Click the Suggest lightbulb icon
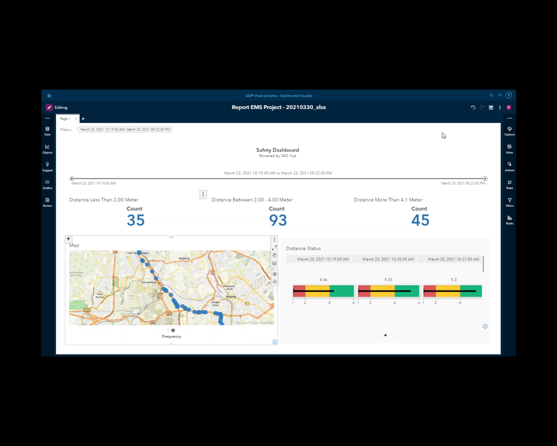 [47, 166]
